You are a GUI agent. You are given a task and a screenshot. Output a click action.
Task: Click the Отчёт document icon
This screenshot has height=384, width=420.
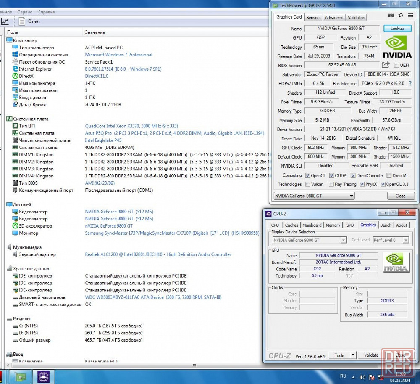[x=22, y=21]
